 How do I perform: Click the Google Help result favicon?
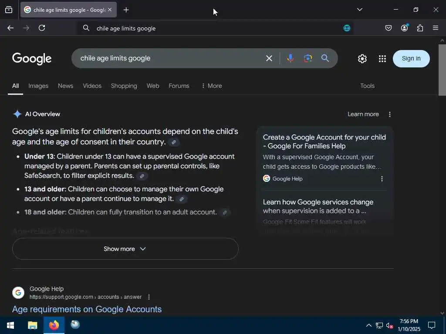click(x=18, y=293)
